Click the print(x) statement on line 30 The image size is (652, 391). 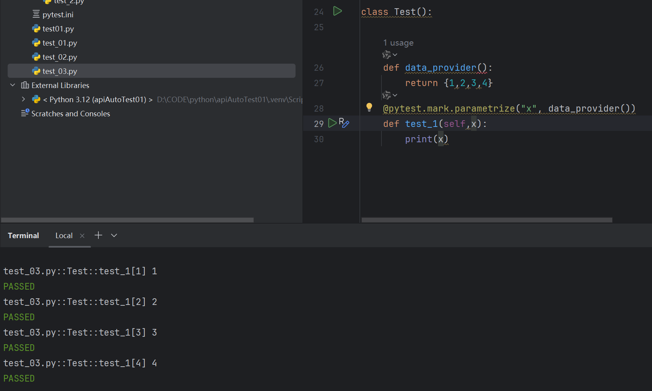[427, 139]
